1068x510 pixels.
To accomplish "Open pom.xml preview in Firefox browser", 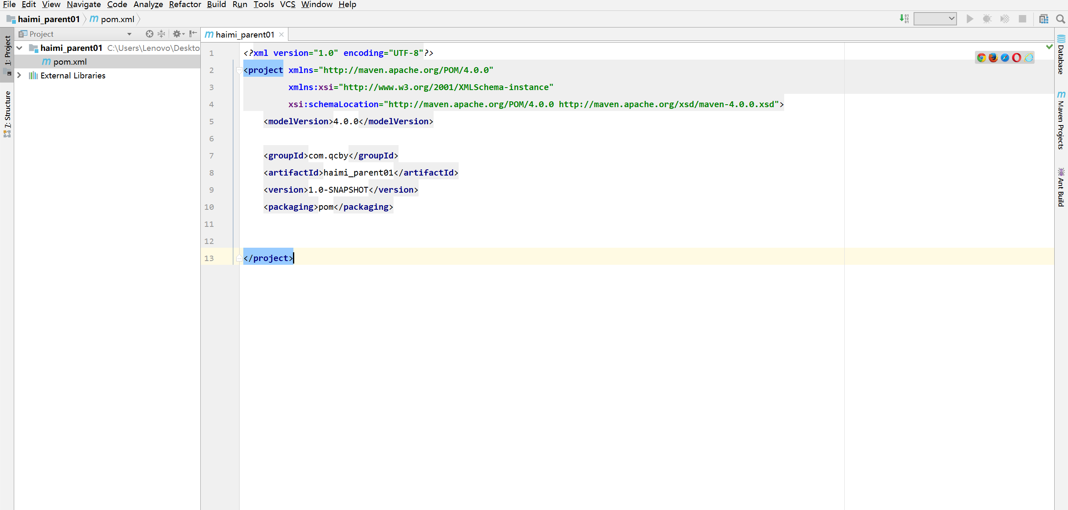I will click(993, 58).
